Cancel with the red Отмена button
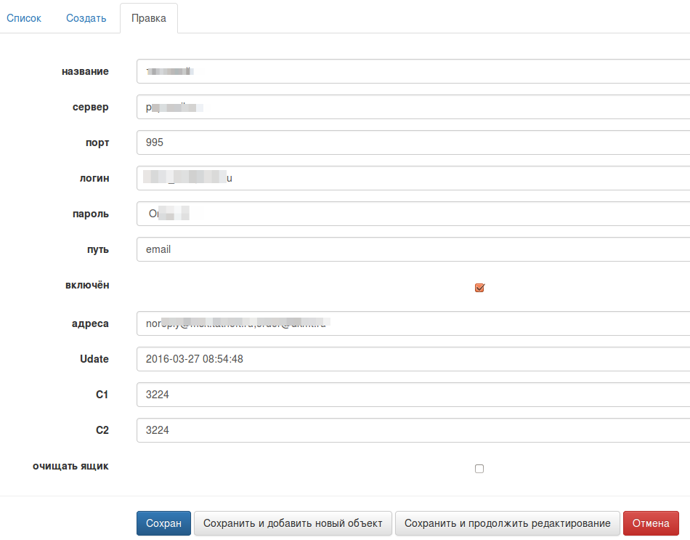690x540 pixels. point(651,523)
